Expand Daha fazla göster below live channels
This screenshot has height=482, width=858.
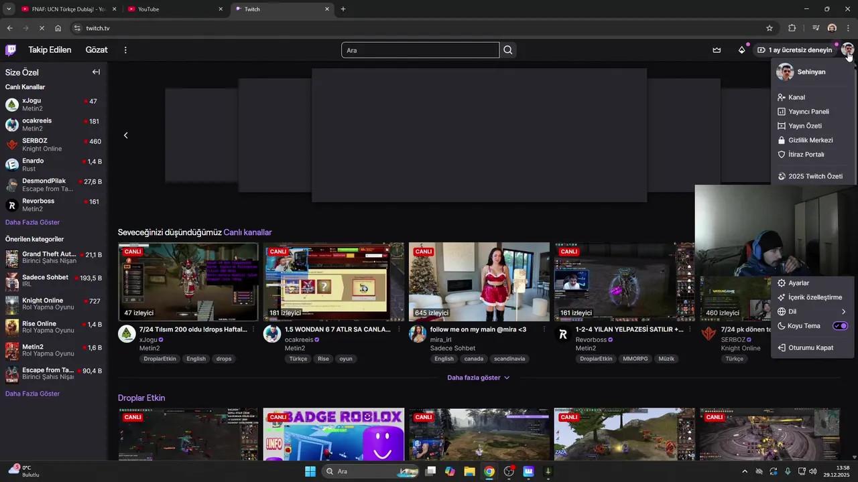pos(479,378)
